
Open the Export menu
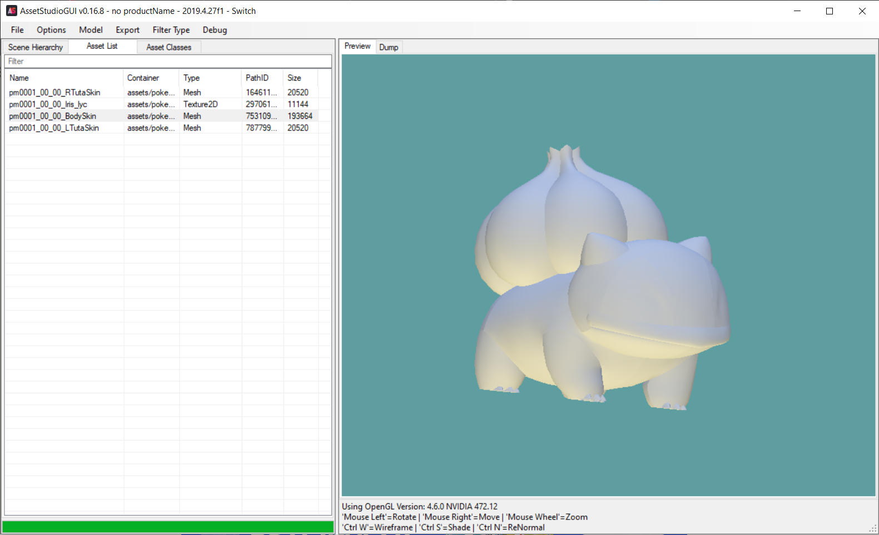click(127, 30)
